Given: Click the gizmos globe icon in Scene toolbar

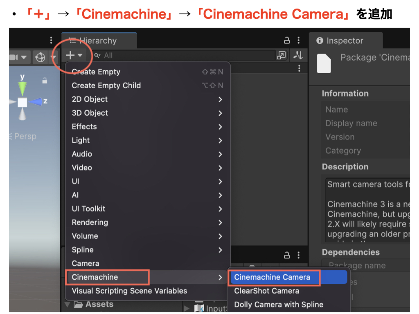Looking at the screenshot, I should point(40,57).
